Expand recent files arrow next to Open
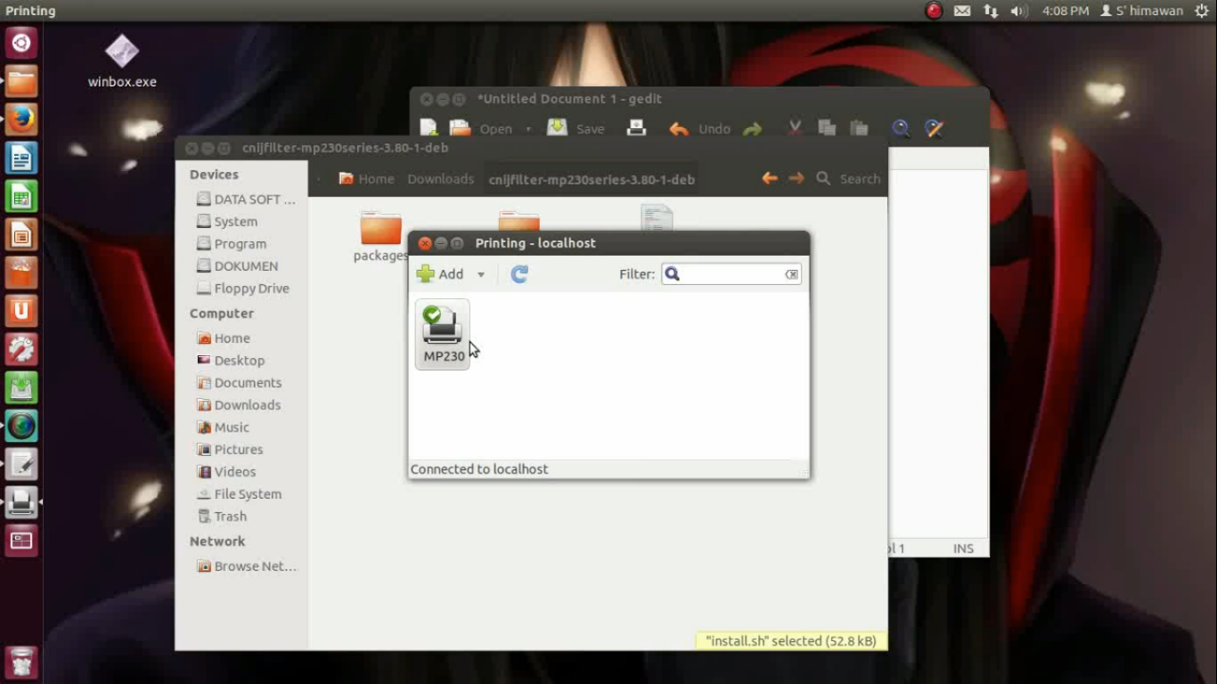This screenshot has height=684, width=1217. 527,129
